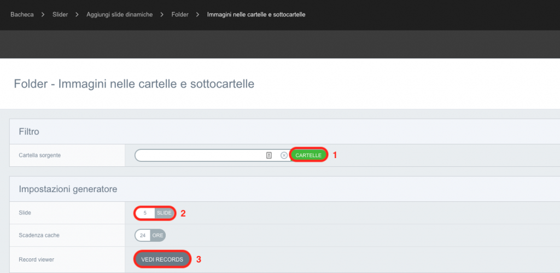560x273 pixels.
Task: Clear the Cartella sorgente field with the X icon
Action: click(x=284, y=155)
